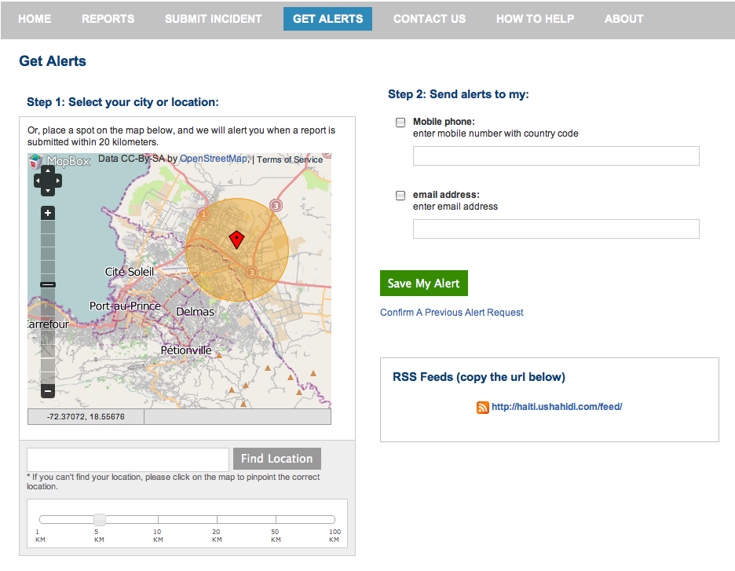Open the Reports page in navigation
This screenshot has width=735, height=571.
(108, 19)
